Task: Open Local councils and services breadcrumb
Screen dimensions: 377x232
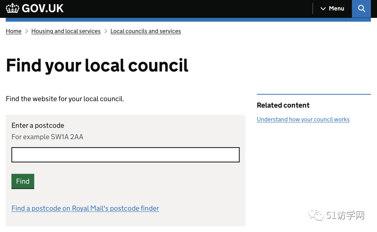Action: (146, 31)
